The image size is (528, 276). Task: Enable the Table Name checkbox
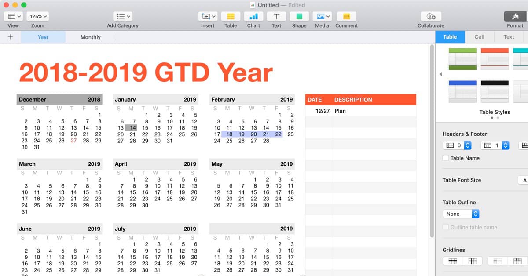click(446, 158)
